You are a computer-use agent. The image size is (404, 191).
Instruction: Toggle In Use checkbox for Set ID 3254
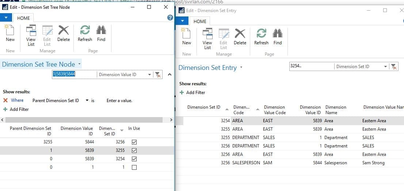(x=134, y=159)
